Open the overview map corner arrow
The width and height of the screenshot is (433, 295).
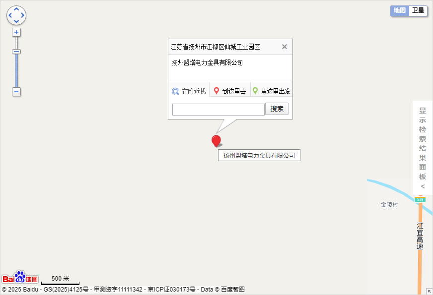429,291
